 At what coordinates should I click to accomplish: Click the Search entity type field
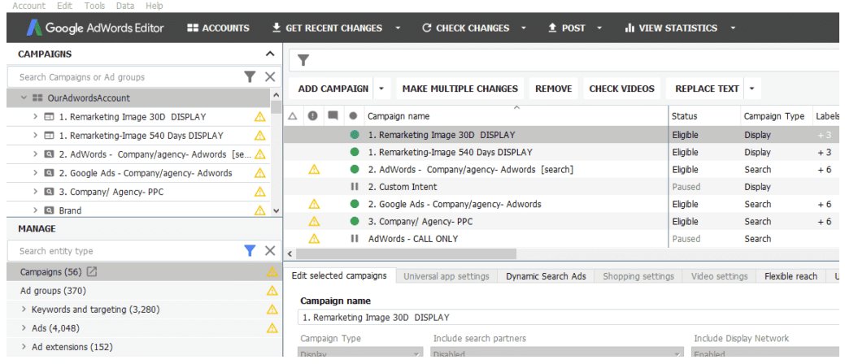click(124, 251)
